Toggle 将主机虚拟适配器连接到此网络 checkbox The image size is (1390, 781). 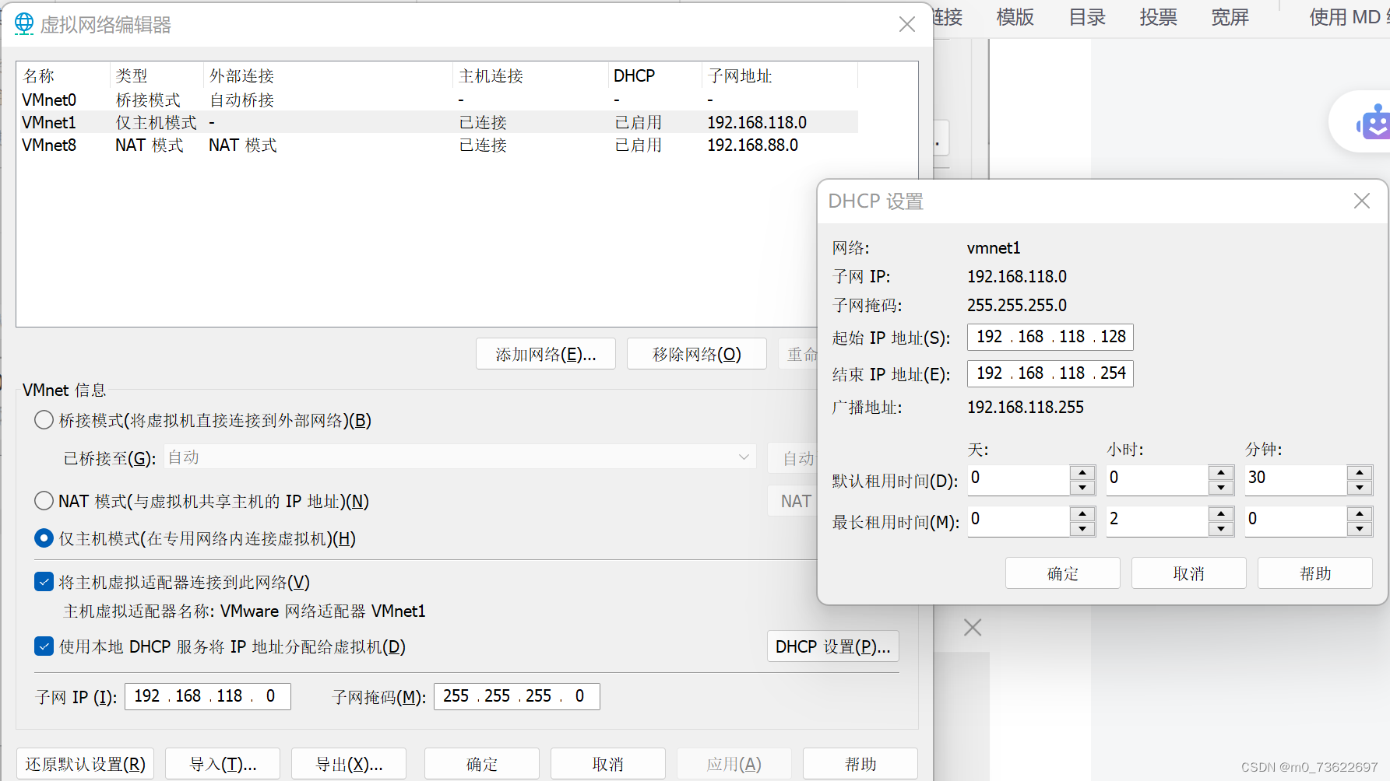tap(44, 581)
